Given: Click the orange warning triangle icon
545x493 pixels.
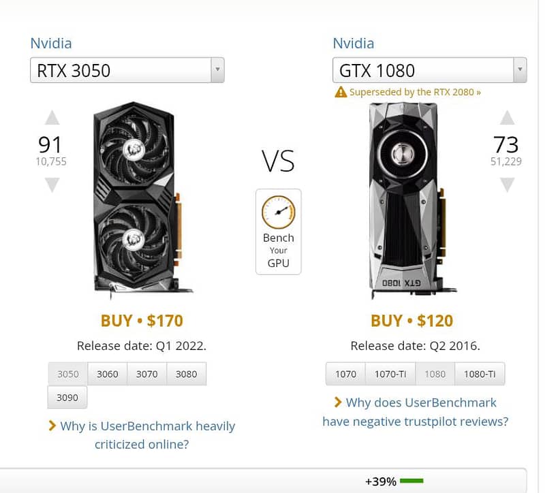Looking at the screenshot, I should click(x=341, y=92).
